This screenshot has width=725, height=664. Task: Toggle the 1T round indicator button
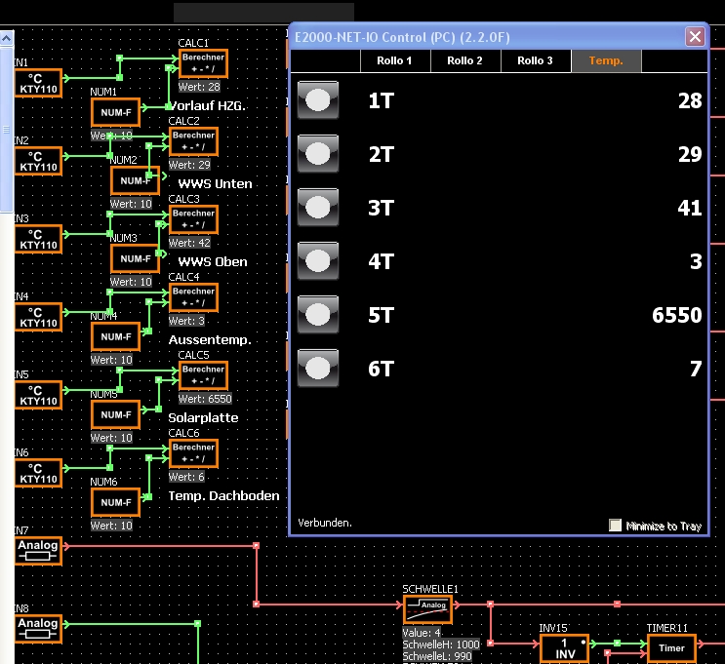tap(318, 99)
